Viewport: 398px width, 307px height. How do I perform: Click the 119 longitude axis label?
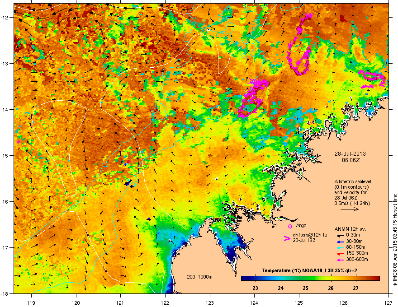pyautogui.click(x=31, y=302)
